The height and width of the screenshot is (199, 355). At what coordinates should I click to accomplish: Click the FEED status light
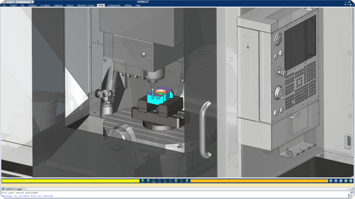176,180
